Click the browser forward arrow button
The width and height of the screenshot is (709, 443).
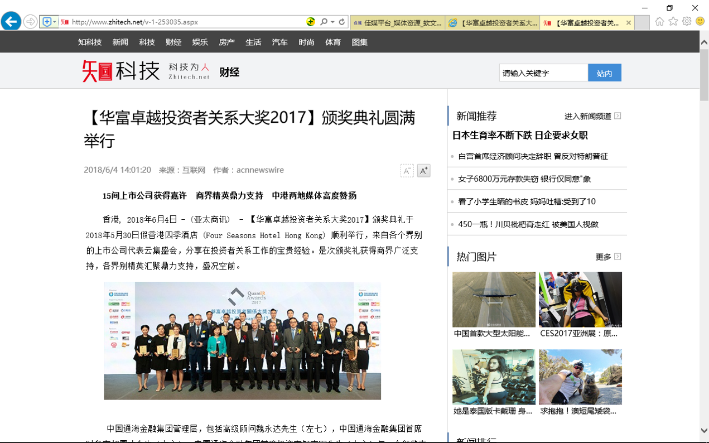tap(31, 22)
